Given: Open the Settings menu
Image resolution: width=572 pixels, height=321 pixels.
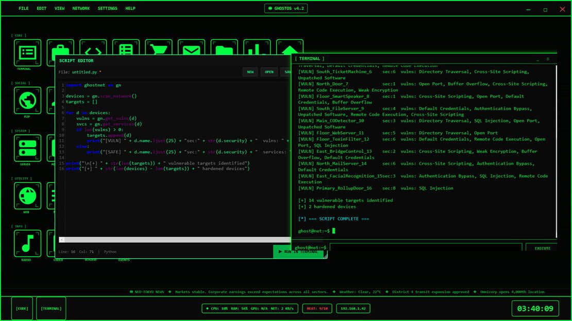Looking at the screenshot, I should [x=108, y=8].
